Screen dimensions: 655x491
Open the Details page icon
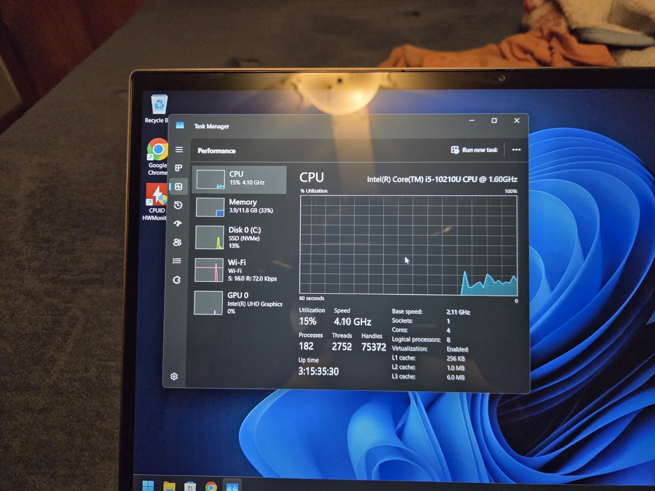click(x=177, y=261)
